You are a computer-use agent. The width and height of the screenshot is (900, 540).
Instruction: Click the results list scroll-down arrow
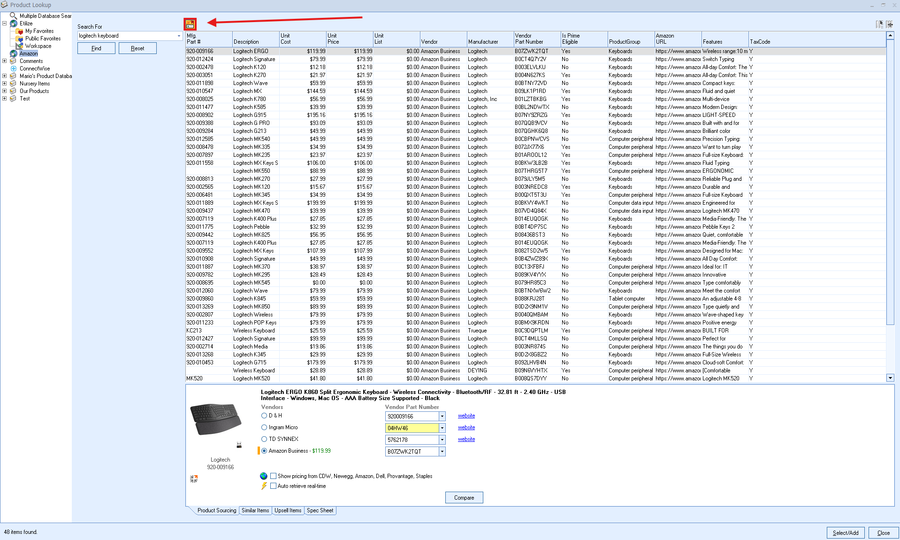click(890, 378)
